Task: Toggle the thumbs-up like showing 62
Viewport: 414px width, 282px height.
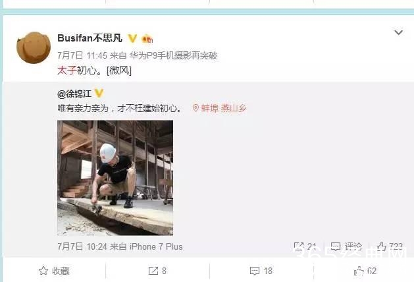Action: pos(365,271)
